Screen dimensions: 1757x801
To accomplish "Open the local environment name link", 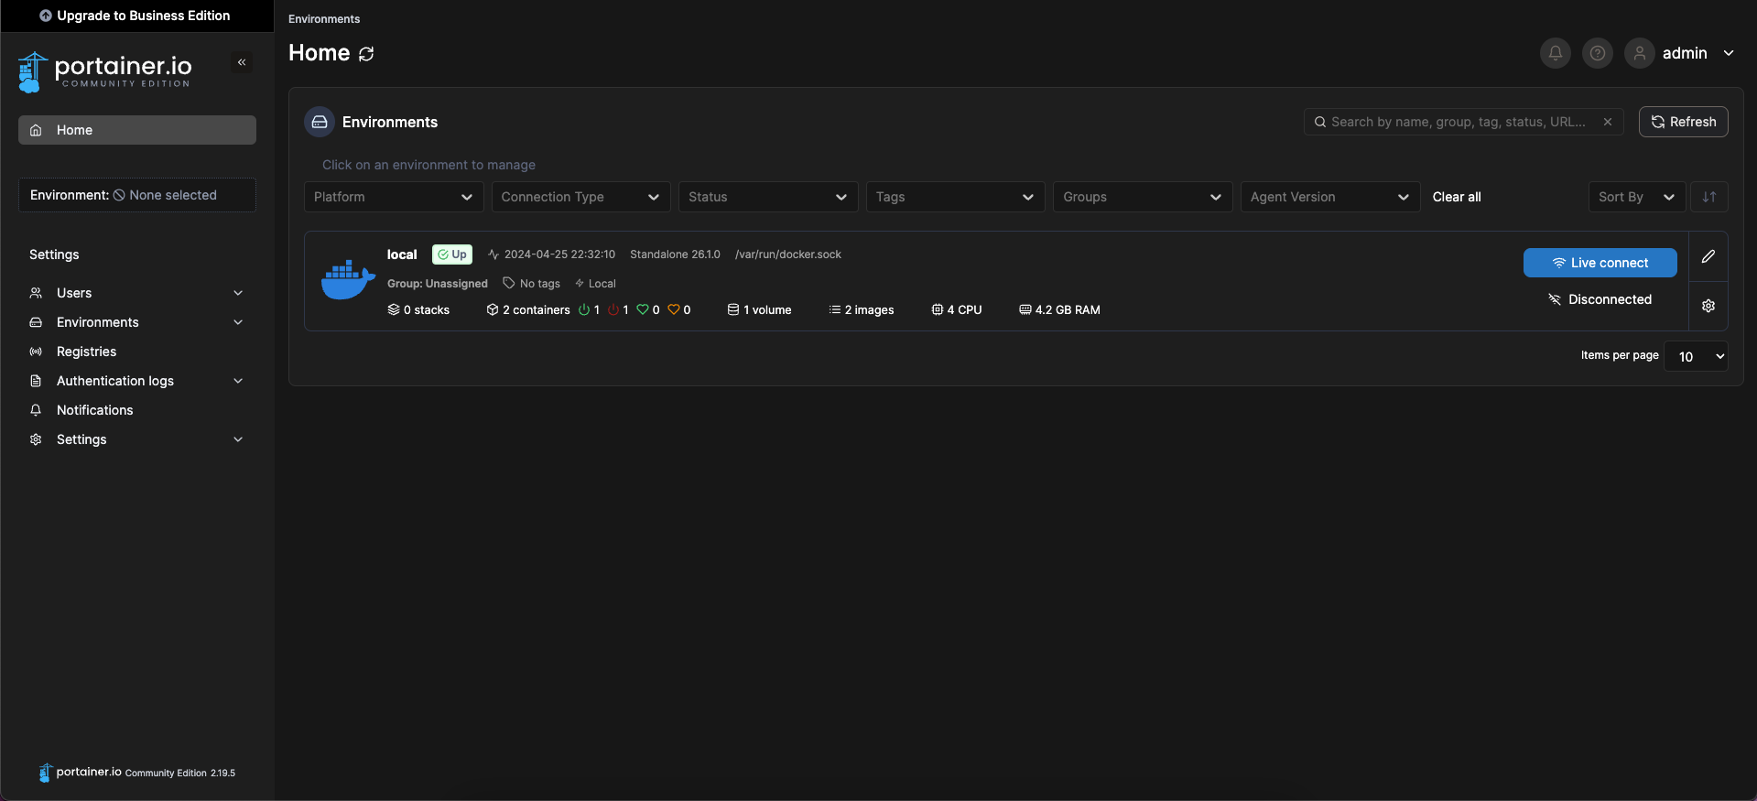I will [402, 254].
